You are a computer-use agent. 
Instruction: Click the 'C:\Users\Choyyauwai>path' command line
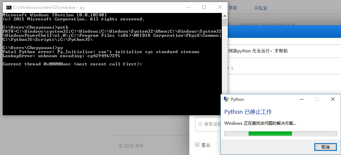36,27
